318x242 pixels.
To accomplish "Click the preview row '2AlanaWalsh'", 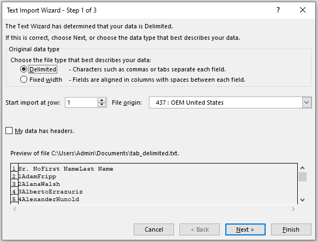I will click(39, 184).
